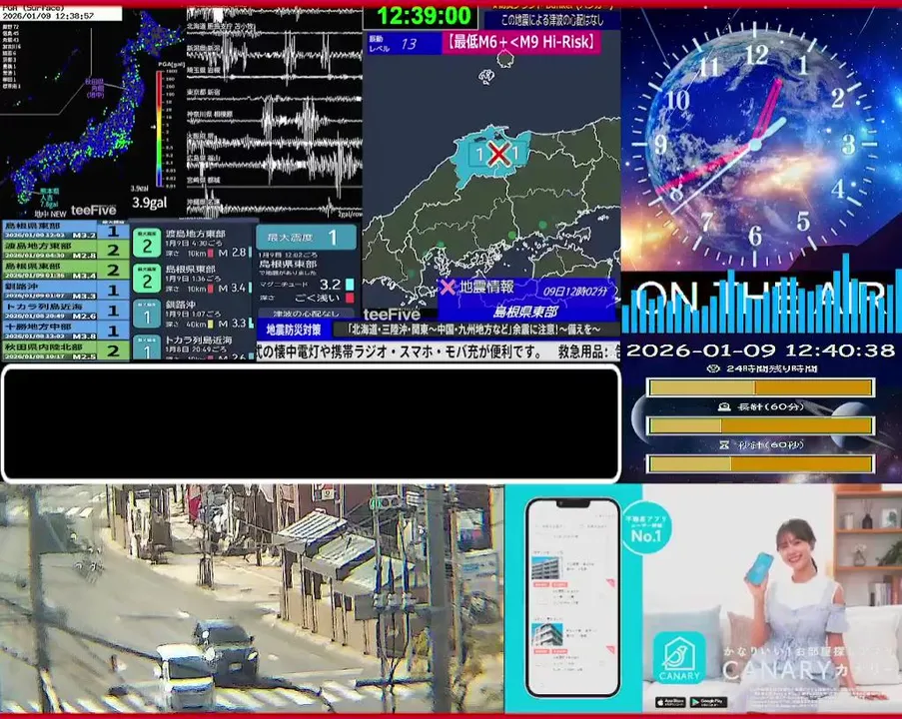The width and height of the screenshot is (902, 719).
Task: Click the cyan square beside magnitude 3.2
Action: coord(350,285)
